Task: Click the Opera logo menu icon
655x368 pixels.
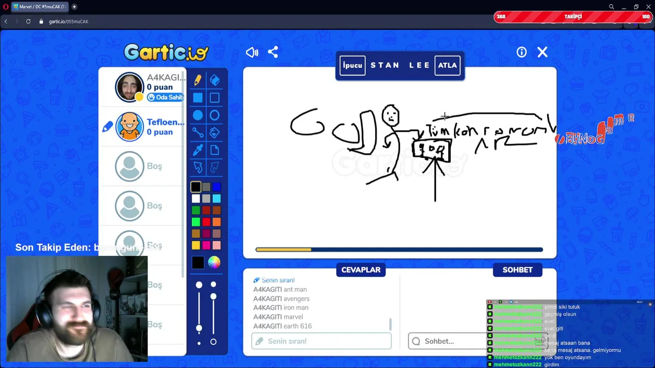Action: coord(5,7)
